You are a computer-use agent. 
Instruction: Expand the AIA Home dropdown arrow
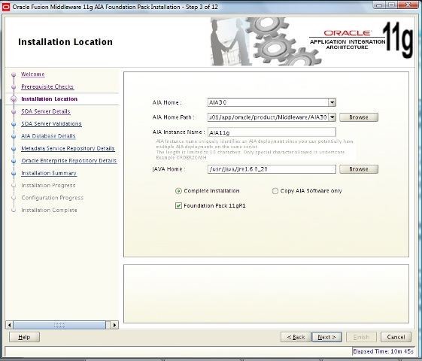pyautogui.click(x=332, y=102)
